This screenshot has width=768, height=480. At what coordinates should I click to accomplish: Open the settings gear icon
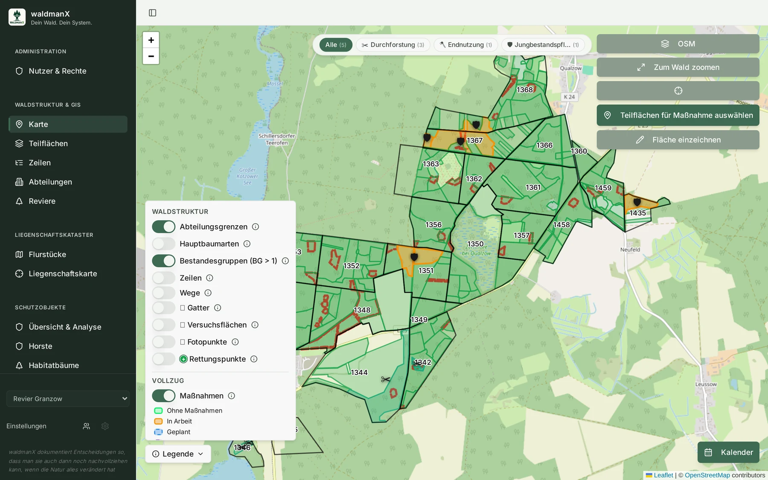pos(105,426)
